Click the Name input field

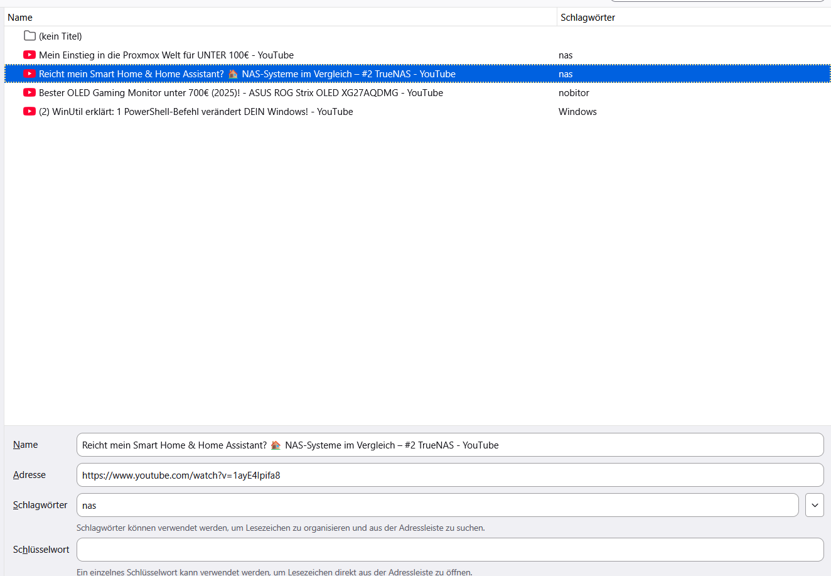[450, 445]
